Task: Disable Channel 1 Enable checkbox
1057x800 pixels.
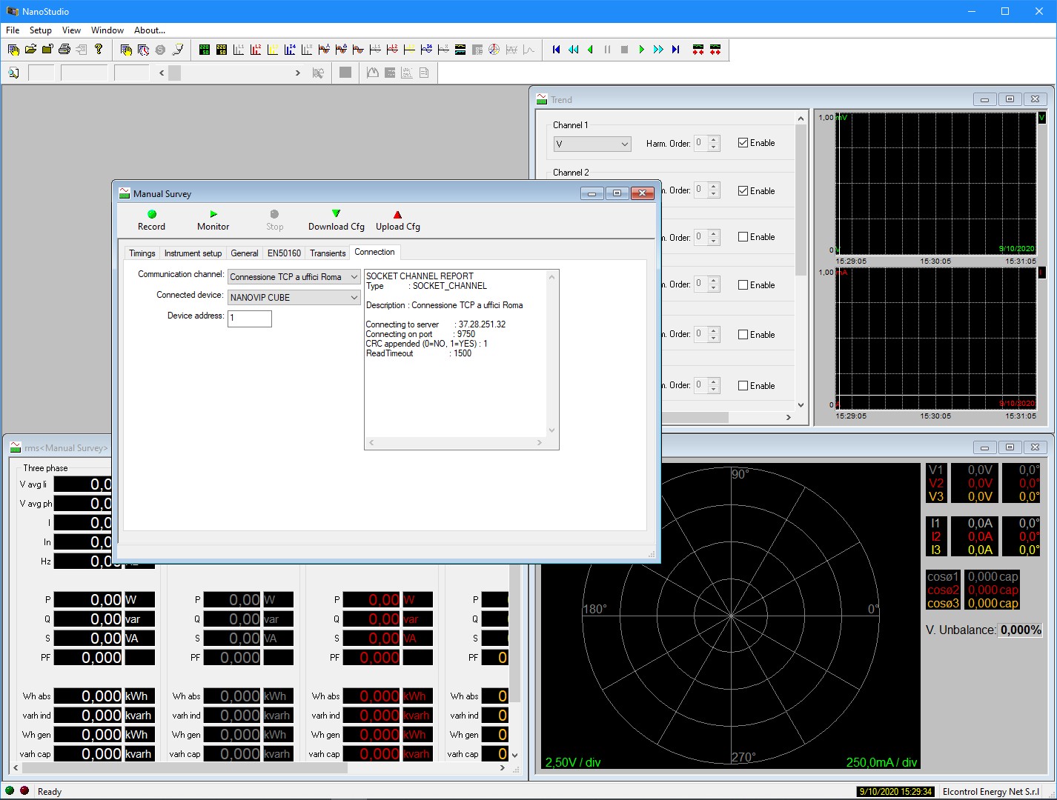Action: pyautogui.click(x=743, y=143)
